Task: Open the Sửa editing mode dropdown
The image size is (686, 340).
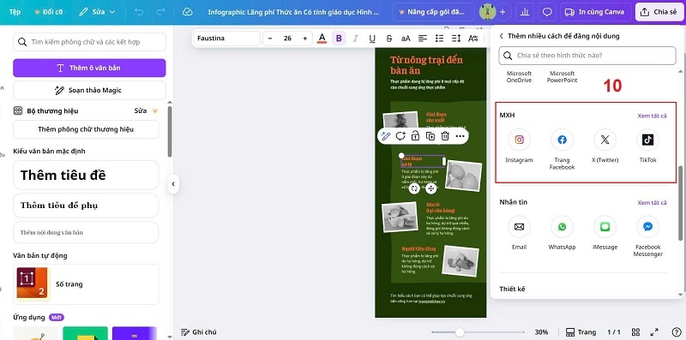Action: pos(98,12)
